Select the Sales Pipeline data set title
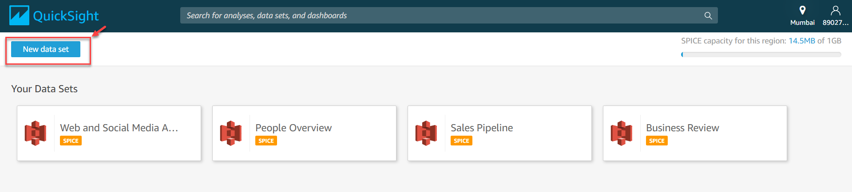852x192 pixels. point(482,128)
